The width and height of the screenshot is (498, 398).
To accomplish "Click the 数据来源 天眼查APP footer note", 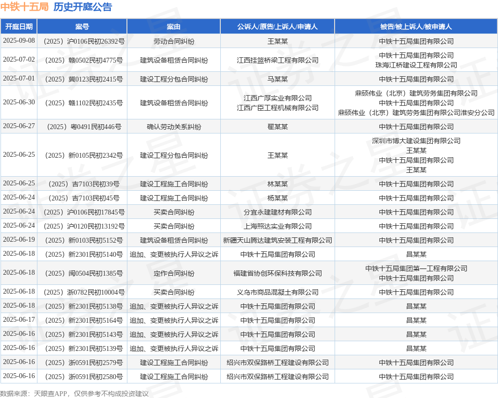I will point(74,394).
